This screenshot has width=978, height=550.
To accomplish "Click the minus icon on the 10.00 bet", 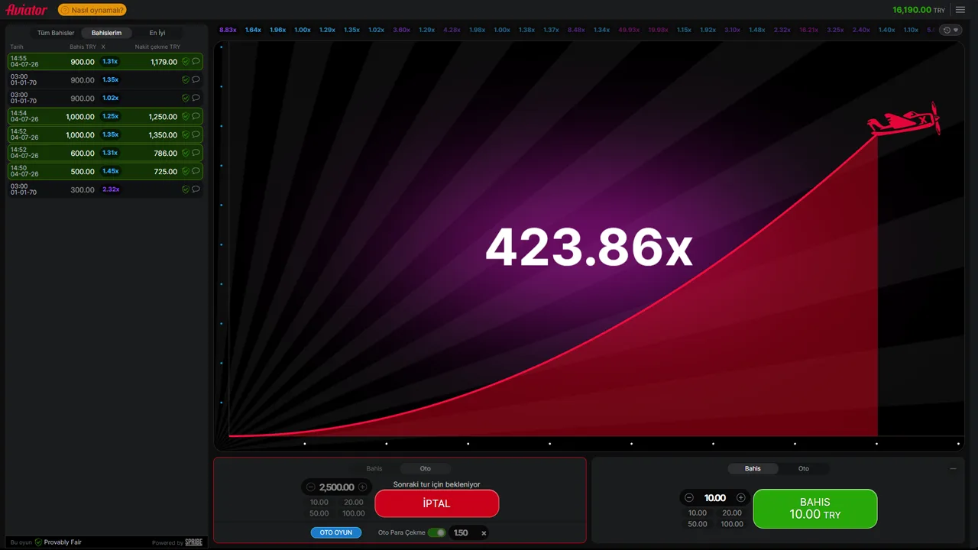I will tap(688, 498).
